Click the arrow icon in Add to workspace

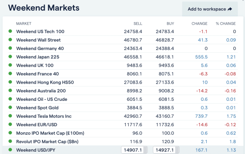point(230,9)
